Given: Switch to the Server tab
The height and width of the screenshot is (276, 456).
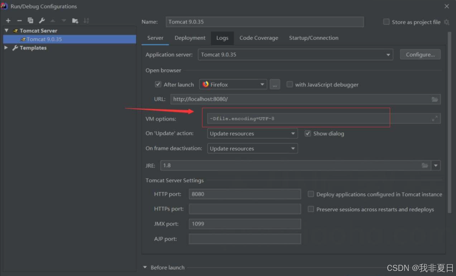Looking at the screenshot, I should tap(155, 38).
